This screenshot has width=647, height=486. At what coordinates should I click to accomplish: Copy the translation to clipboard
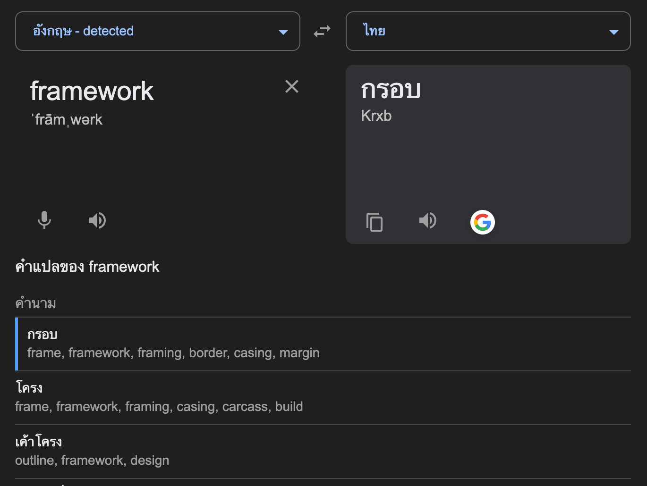click(x=375, y=222)
